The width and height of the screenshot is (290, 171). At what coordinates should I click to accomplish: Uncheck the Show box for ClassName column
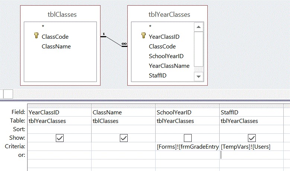coord(124,138)
